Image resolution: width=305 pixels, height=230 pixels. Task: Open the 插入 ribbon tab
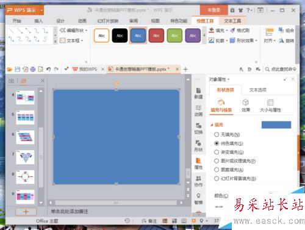pos(38,21)
